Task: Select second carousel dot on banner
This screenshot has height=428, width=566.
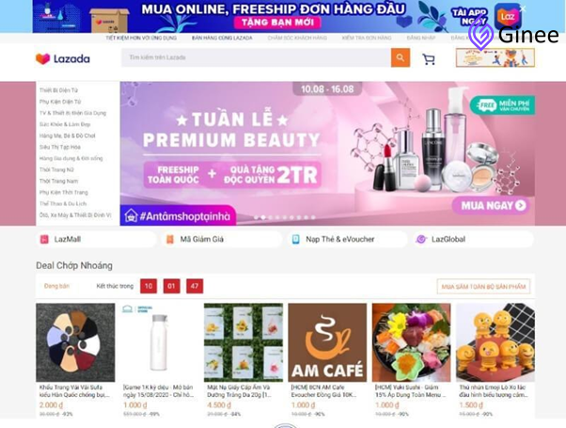Action: tap(263, 217)
